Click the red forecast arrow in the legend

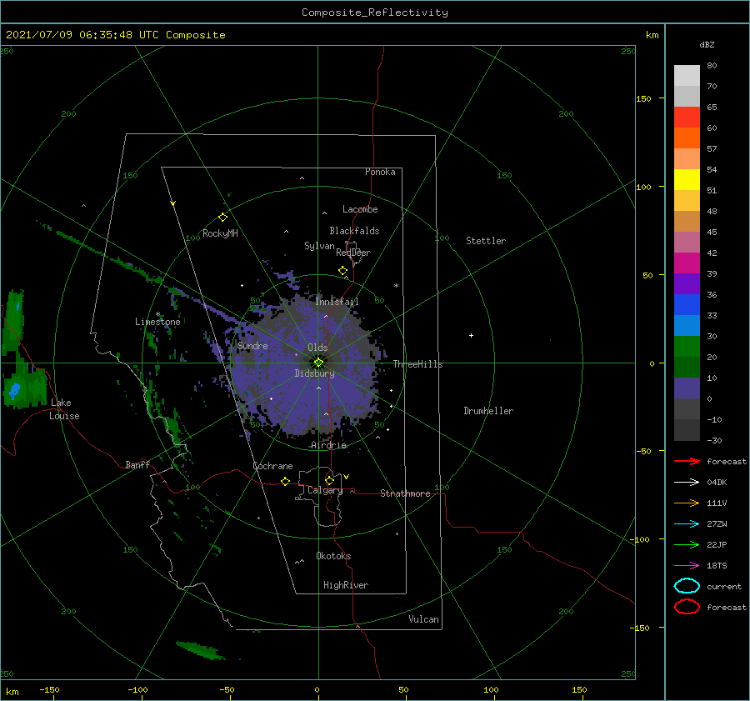687,461
